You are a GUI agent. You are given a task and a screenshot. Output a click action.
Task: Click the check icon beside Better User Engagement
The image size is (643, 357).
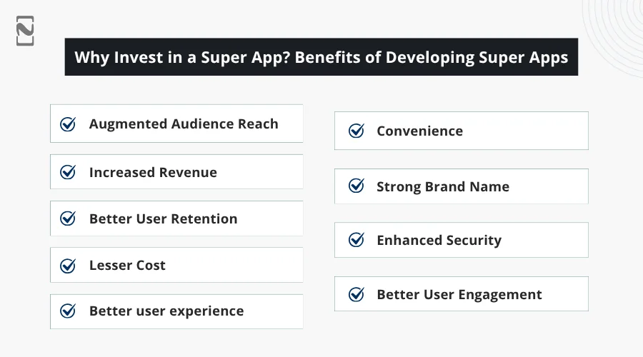click(x=356, y=294)
